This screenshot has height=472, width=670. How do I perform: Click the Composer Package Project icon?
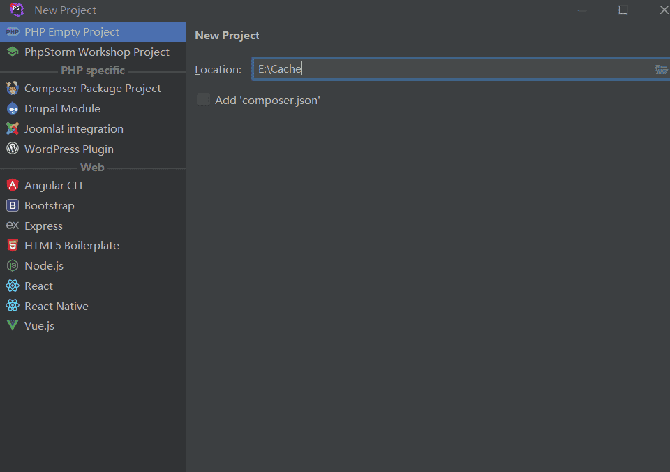click(x=12, y=89)
